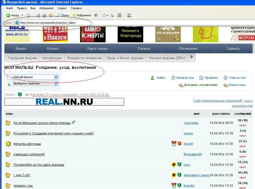Open the Список тем icon
Viewport: 255px width, 189px height.
pos(225,78)
